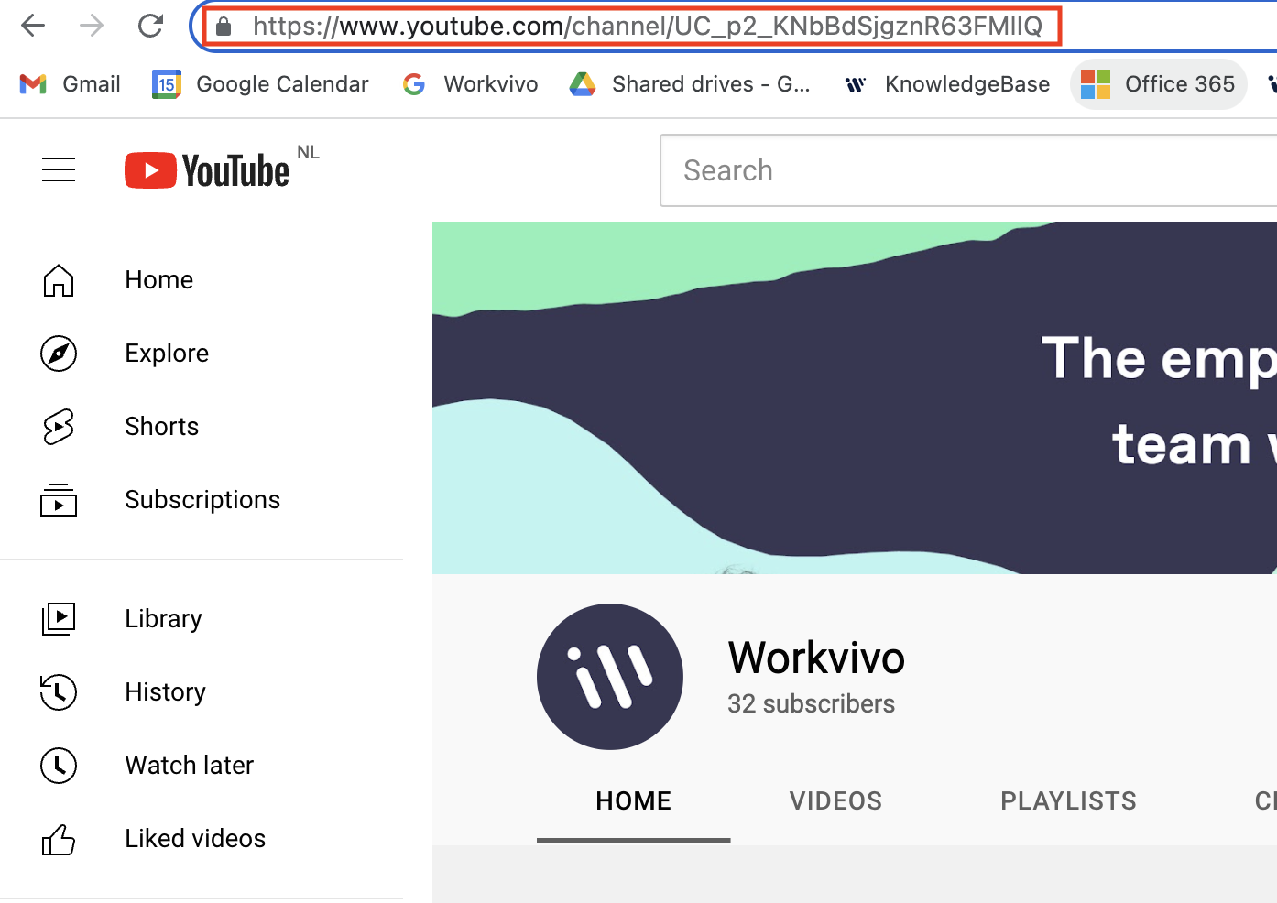Click the padlock site info icon
Image resolution: width=1277 pixels, height=903 pixels.
click(224, 27)
